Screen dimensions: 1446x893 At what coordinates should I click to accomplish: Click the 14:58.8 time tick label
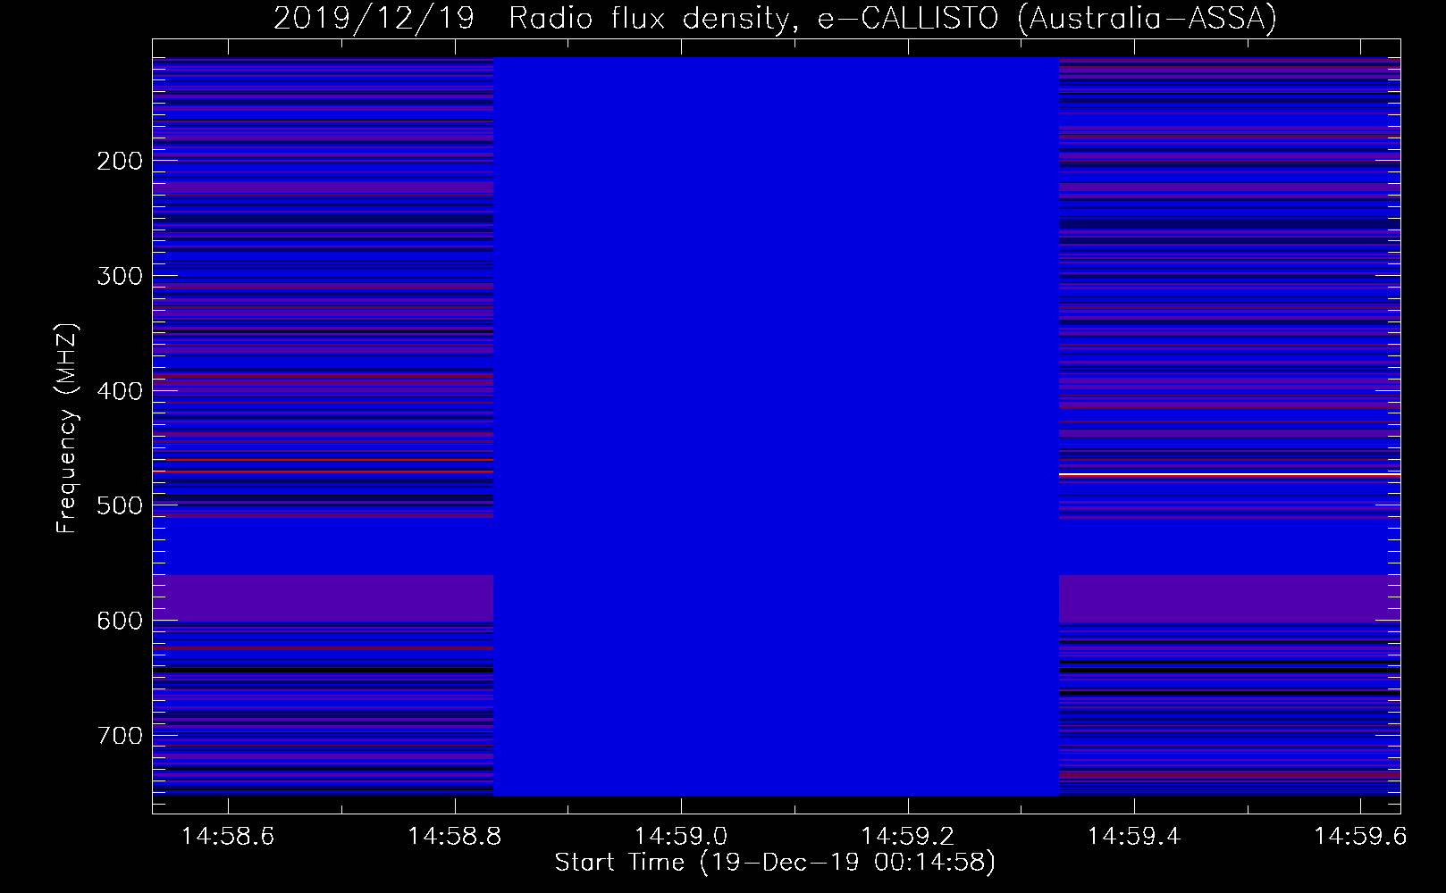point(455,836)
